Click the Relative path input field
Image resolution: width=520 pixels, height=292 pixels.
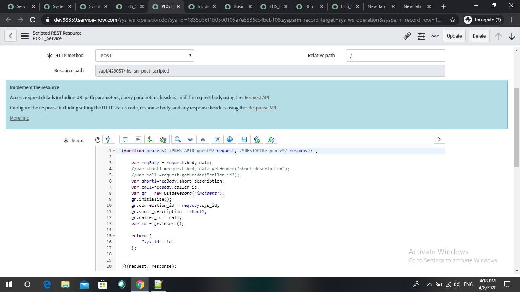395,56
